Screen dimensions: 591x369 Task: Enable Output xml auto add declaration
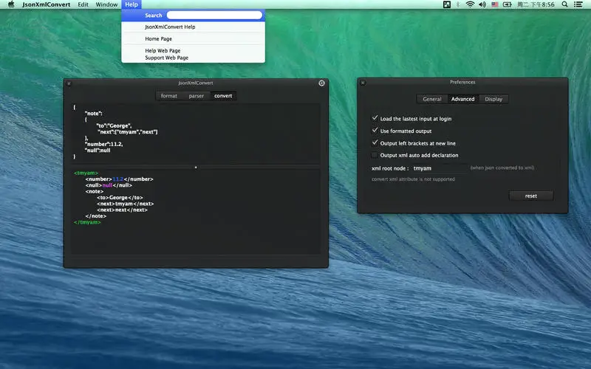tap(375, 155)
